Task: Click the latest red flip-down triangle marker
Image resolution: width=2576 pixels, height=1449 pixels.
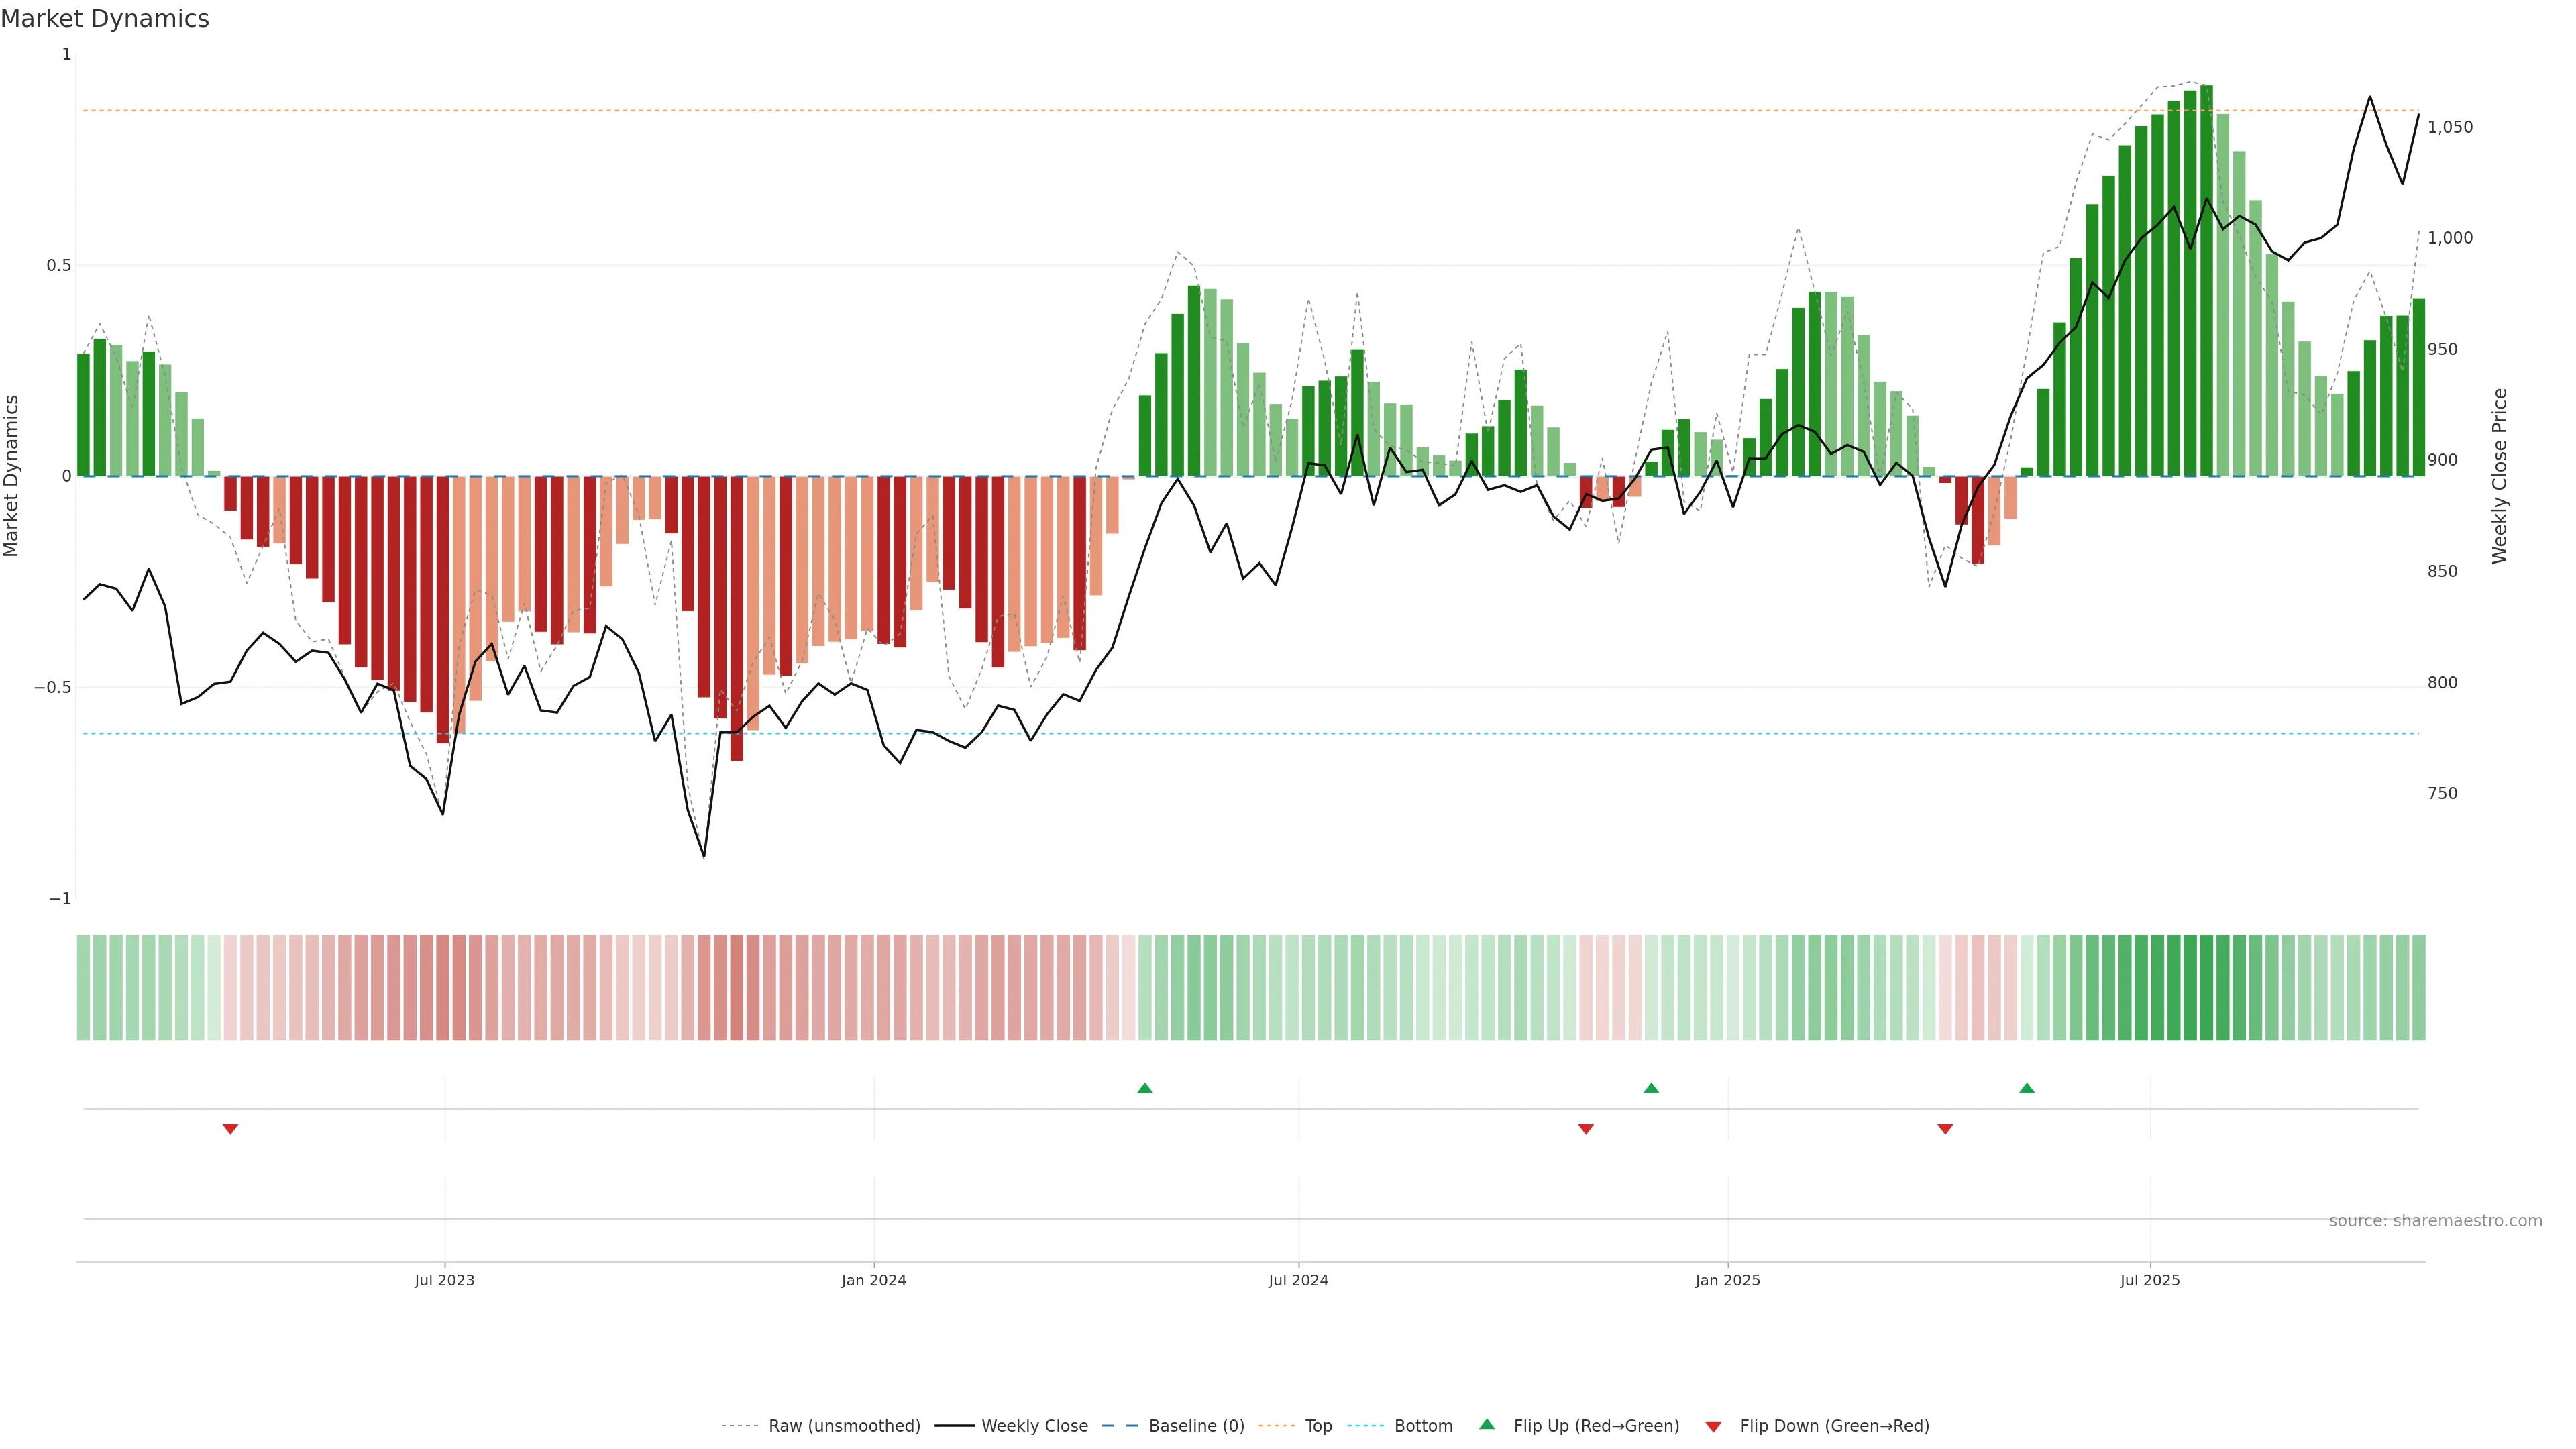Action: 1945,1129
